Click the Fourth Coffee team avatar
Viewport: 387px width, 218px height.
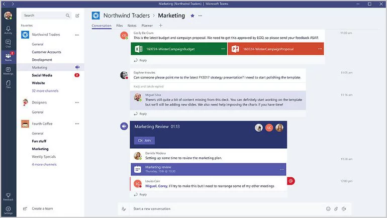(25, 124)
